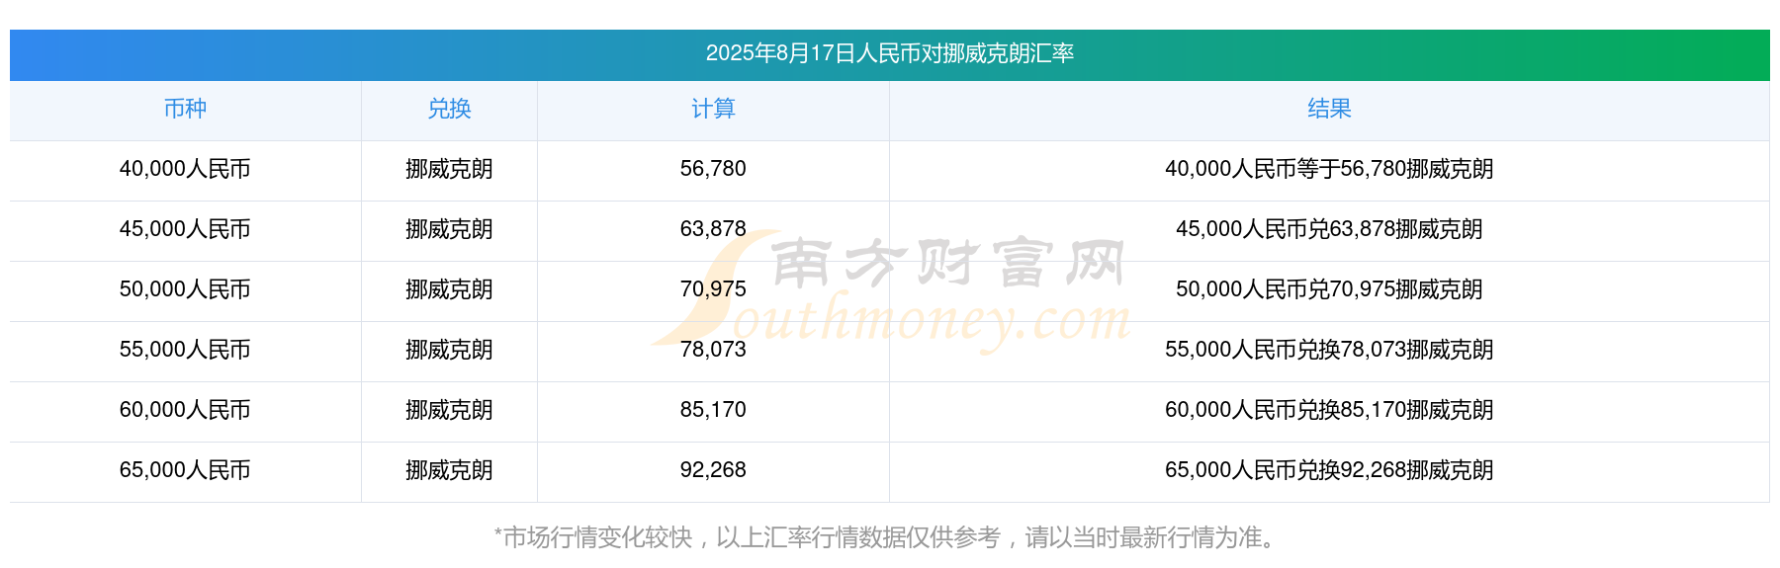
Task: Click the 结果 column header
Action: click(x=1329, y=109)
